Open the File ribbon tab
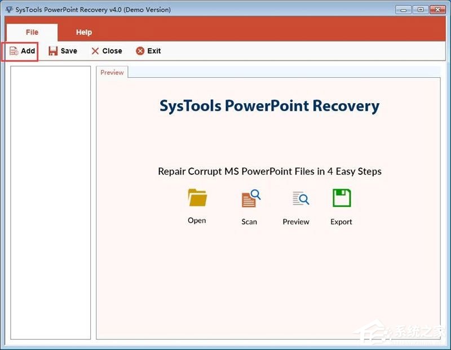 click(32, 32)
